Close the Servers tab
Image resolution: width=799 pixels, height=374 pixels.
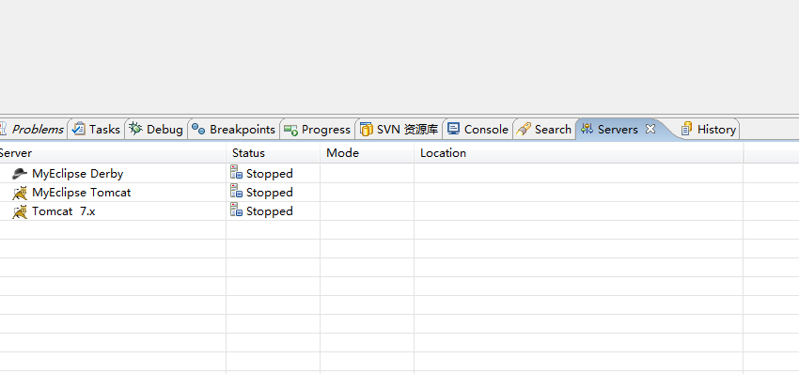(x=650, y=129)
